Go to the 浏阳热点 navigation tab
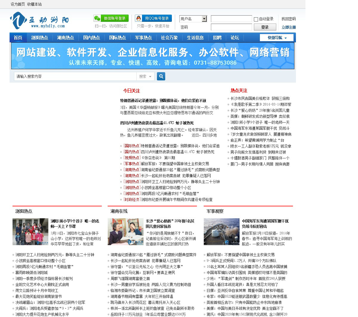Screen dimensions: 358x317 click(x=39, y=38)
